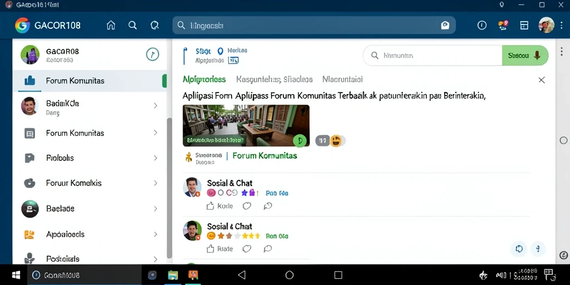Expand the Apoaioecls row chevron

point(155,234)
